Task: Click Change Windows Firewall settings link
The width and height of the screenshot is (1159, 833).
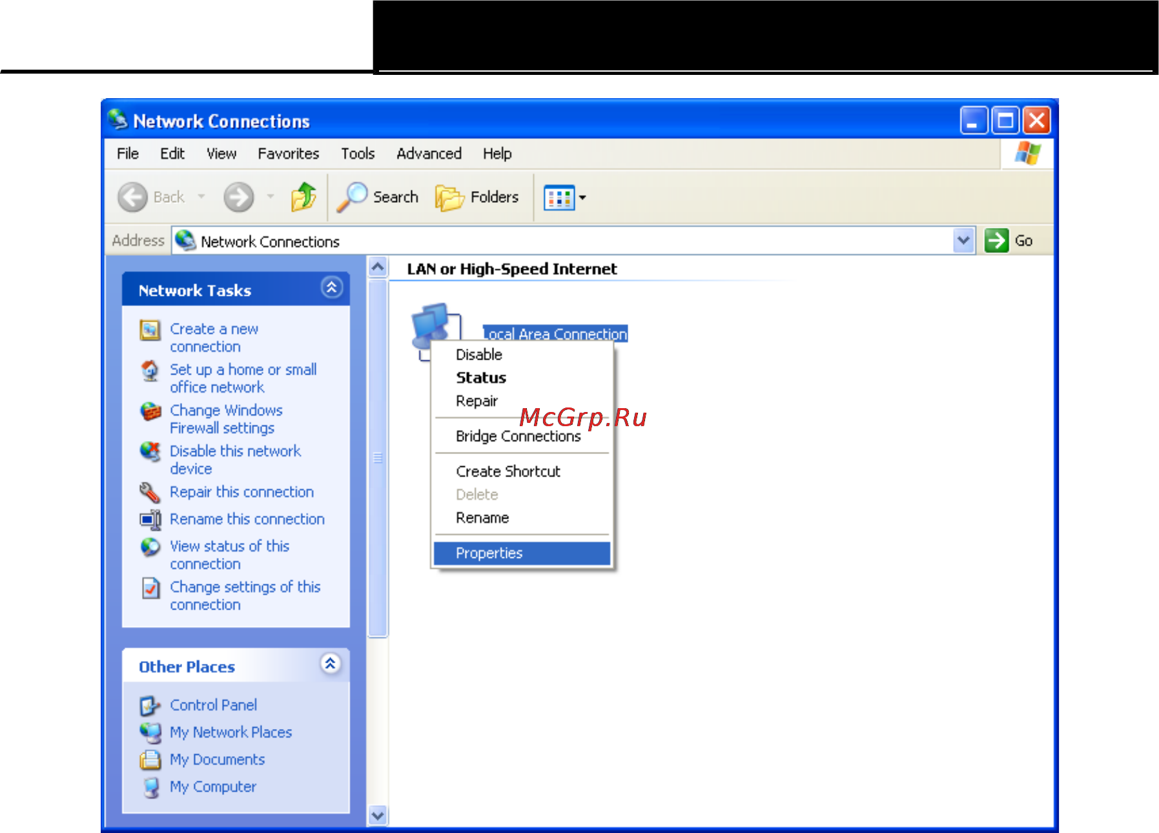Action: (x=226, y=419)
